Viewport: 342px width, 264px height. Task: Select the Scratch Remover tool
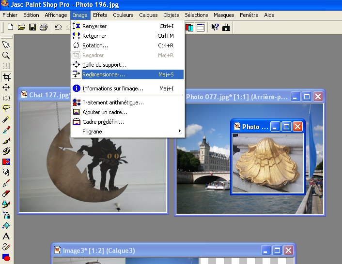[6, 183]
